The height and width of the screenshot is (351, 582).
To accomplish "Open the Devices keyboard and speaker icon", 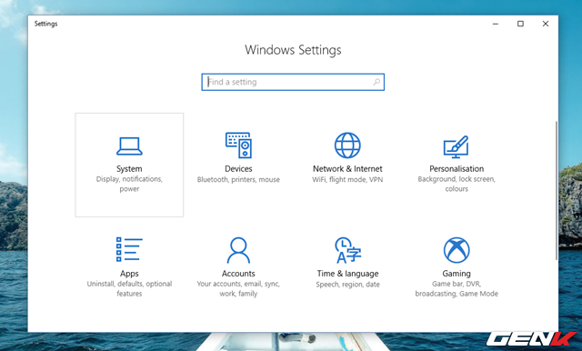I will (238, 145).
